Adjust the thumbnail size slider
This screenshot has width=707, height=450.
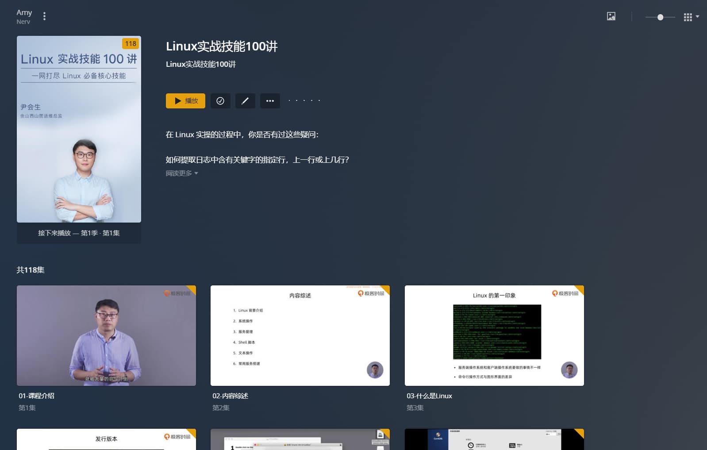coord(660,17)
